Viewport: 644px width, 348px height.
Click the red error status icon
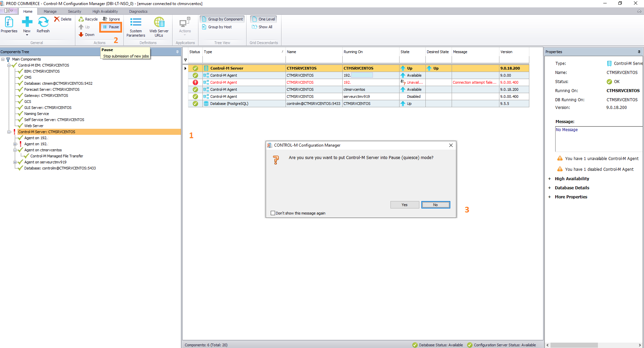[x=195, y=82]
